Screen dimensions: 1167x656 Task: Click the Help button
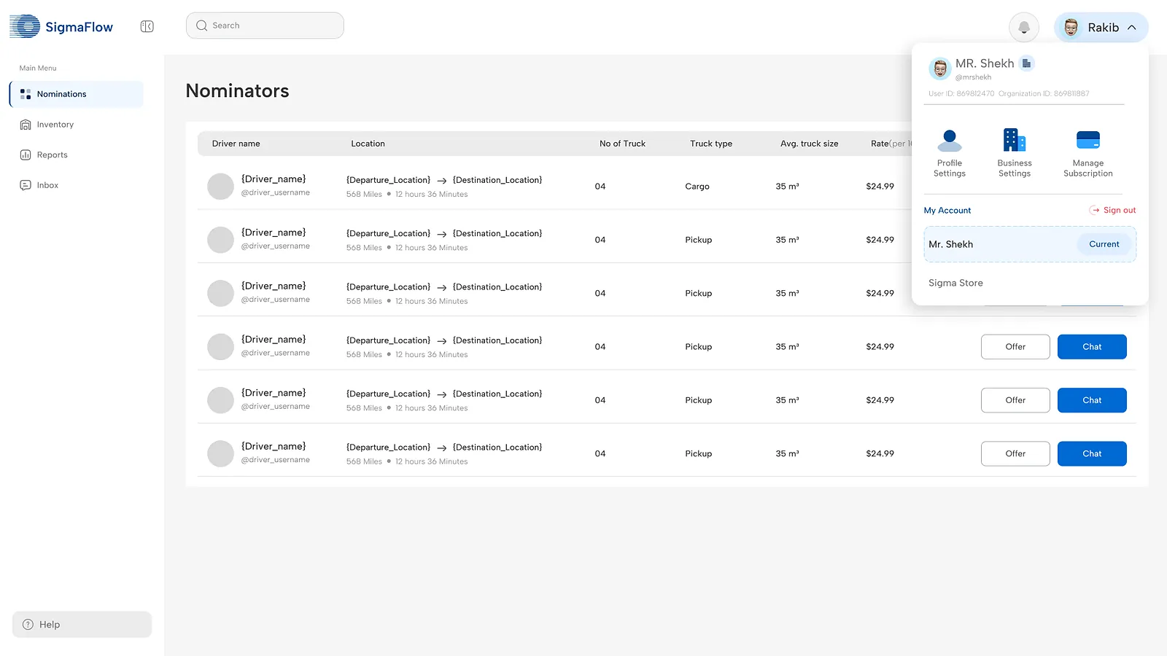[x=82, y=625]
